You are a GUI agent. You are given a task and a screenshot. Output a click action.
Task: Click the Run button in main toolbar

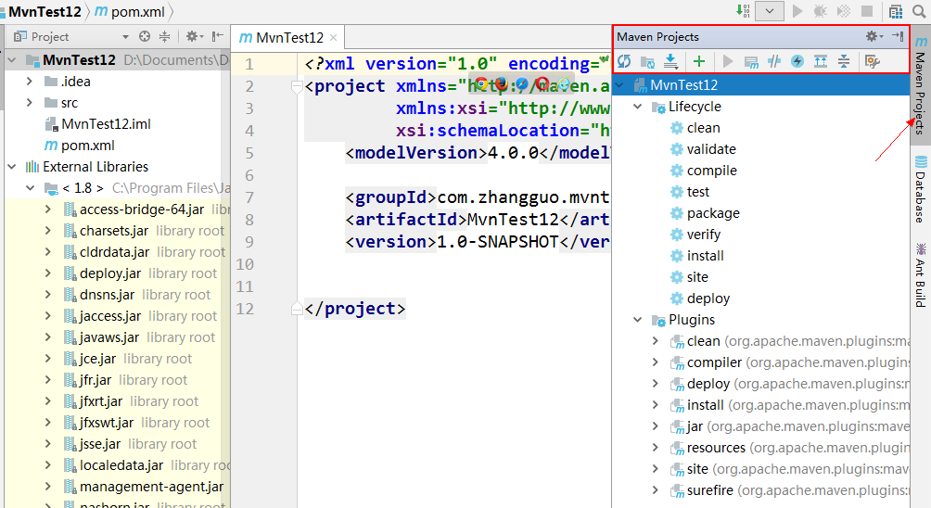point(797,11)
